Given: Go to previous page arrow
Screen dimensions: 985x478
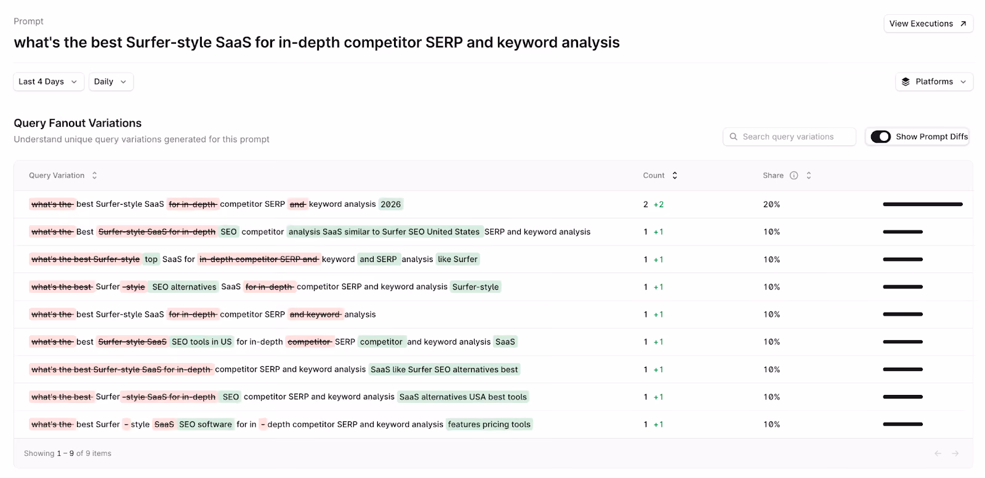Looking at the screenshot, I should [938, 453].
